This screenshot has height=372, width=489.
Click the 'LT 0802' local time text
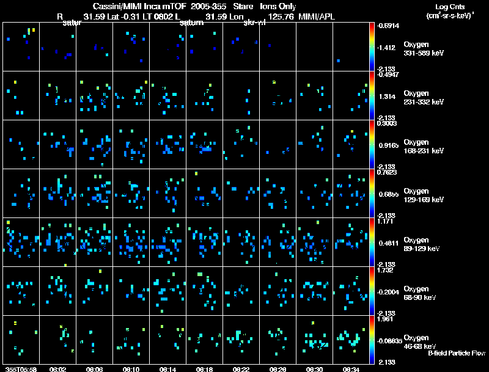coord(158,17)
